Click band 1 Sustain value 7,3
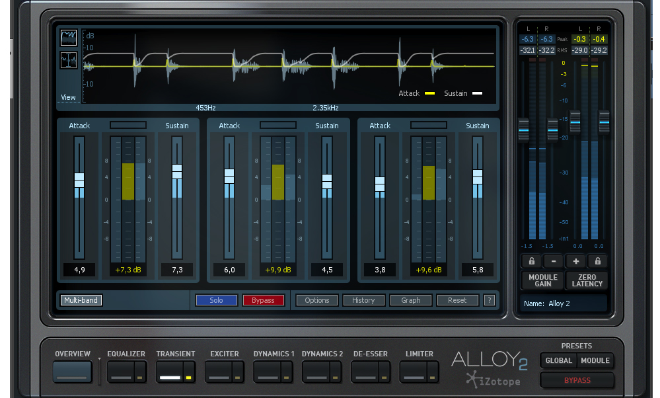This screenshot has height=398, width=660. (x=177, y=270)
